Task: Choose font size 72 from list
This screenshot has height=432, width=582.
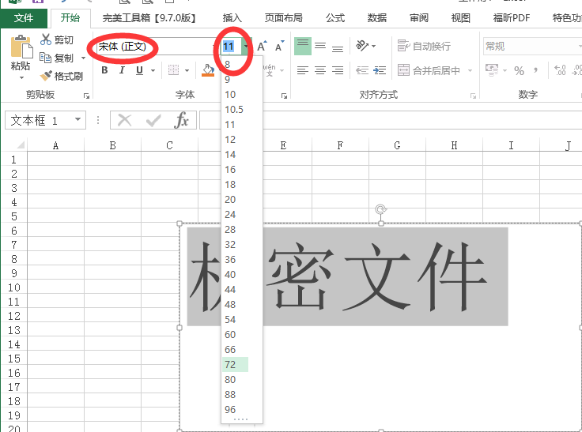Action: 236,365
